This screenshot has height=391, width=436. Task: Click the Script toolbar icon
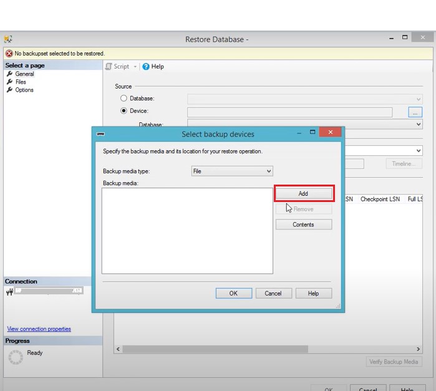109,67
